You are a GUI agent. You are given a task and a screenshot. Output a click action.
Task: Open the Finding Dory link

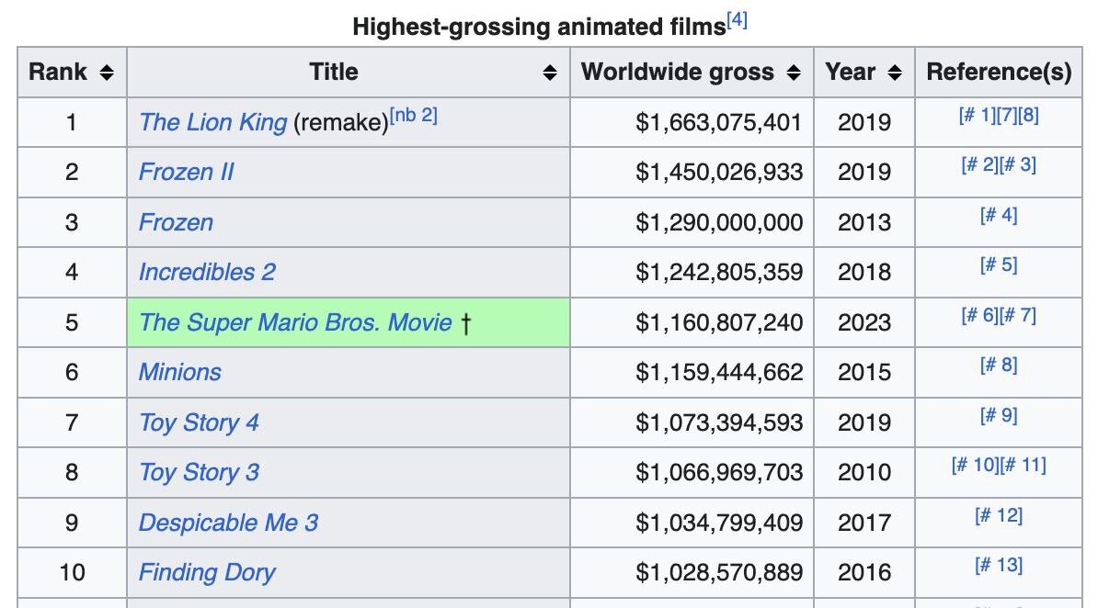(x=207, y=572)
